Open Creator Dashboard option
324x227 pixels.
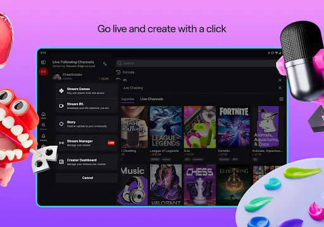(87, 162)
